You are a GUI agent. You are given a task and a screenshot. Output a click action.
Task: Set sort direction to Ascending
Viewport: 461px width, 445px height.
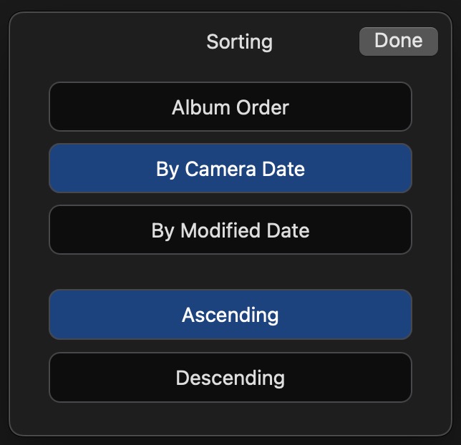(230, 315)
